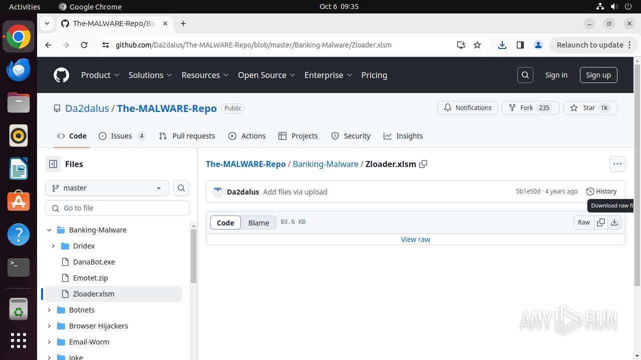
Task: Open master branch selector dropdown
Action: point(107,188)
